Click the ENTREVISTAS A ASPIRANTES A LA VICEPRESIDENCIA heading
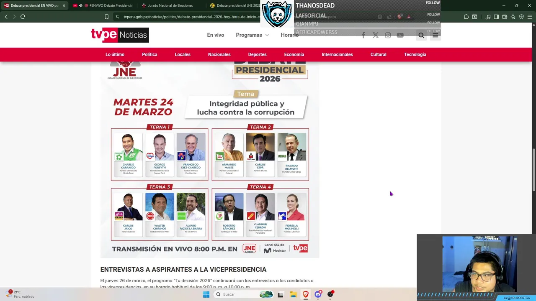Image resolution: width=536 pixels, height=301 pixels. click(x=183, y=270)
